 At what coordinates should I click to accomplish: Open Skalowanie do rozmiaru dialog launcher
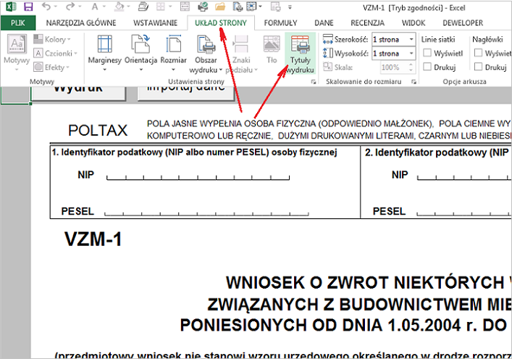[414, 82]
